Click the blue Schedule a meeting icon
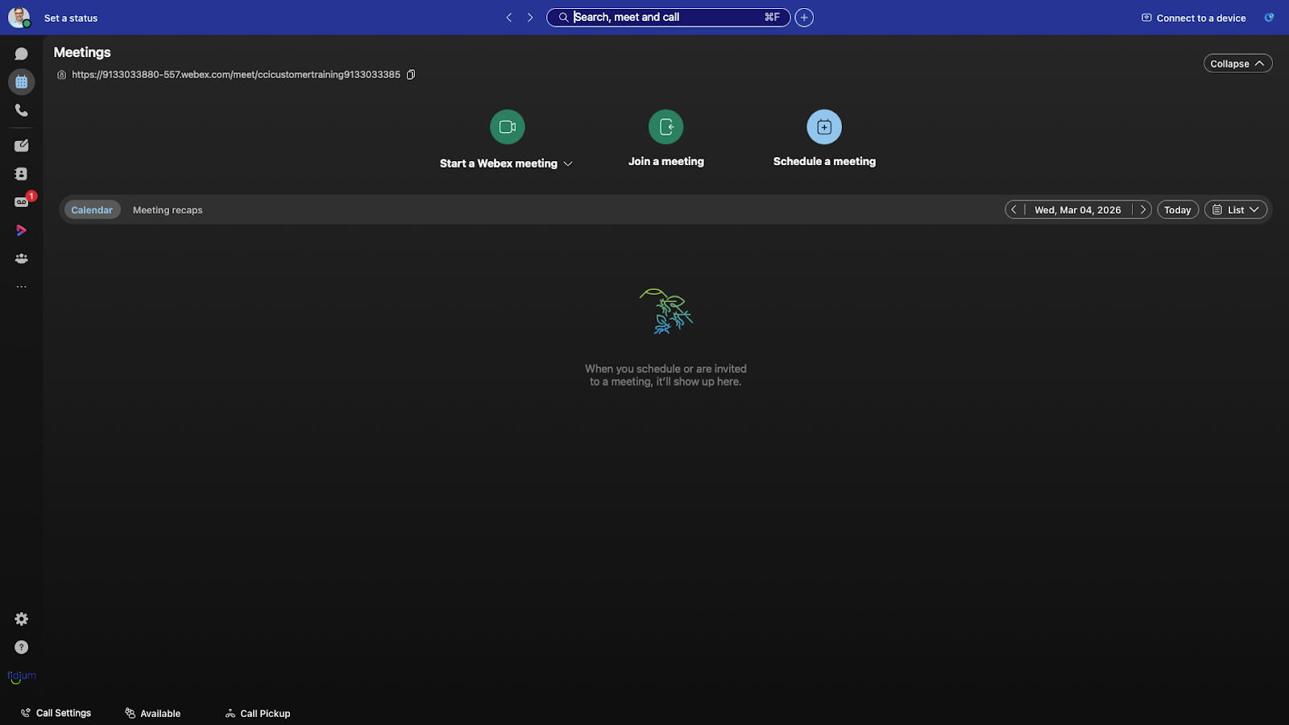Screen dimensions: 1289x725 pyautogui.click(x=824, y=126)
